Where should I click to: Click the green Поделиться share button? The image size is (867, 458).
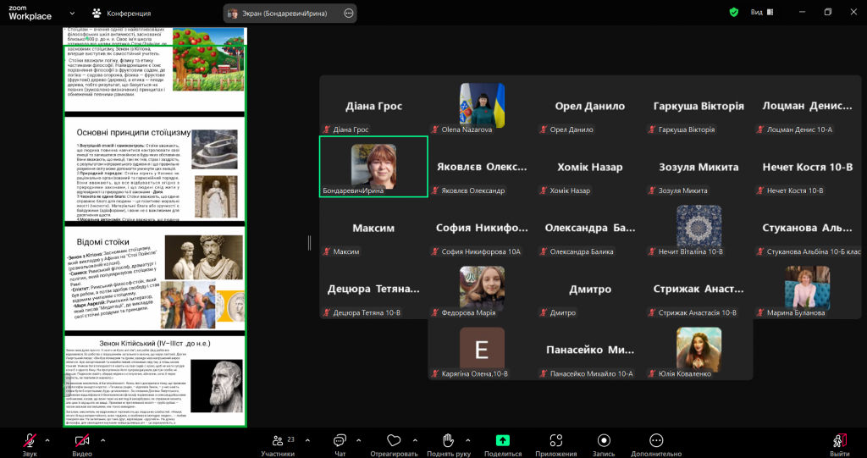(503, 440)
